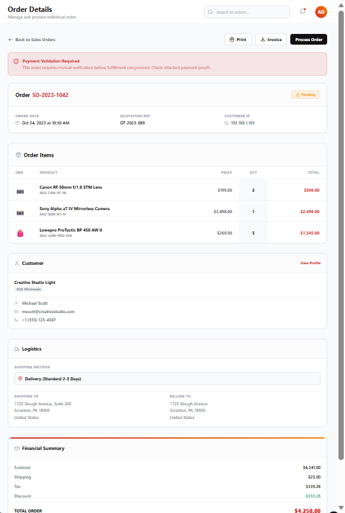
Task: Click the phone icon beside phone number
Action: (x=16, y=320)
